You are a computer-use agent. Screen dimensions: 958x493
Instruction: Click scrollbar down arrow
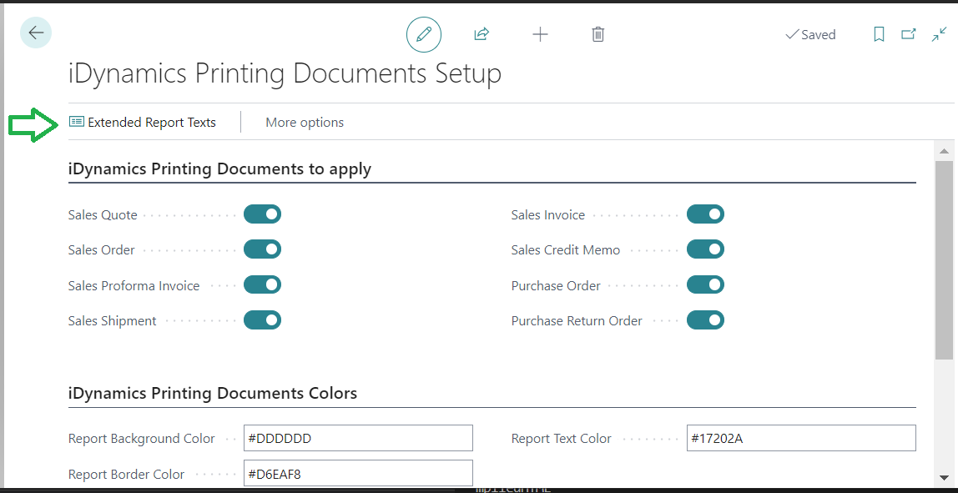click(943, 477)
